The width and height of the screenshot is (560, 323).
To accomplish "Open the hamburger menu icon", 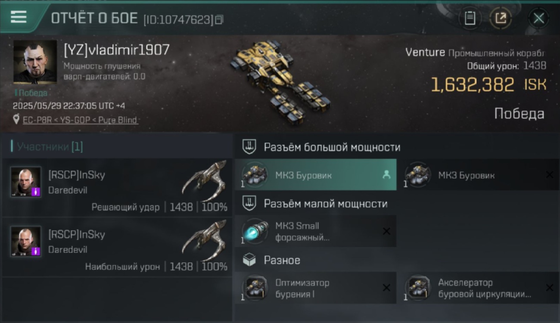I will pyautogui.click(x=19, y=17).
